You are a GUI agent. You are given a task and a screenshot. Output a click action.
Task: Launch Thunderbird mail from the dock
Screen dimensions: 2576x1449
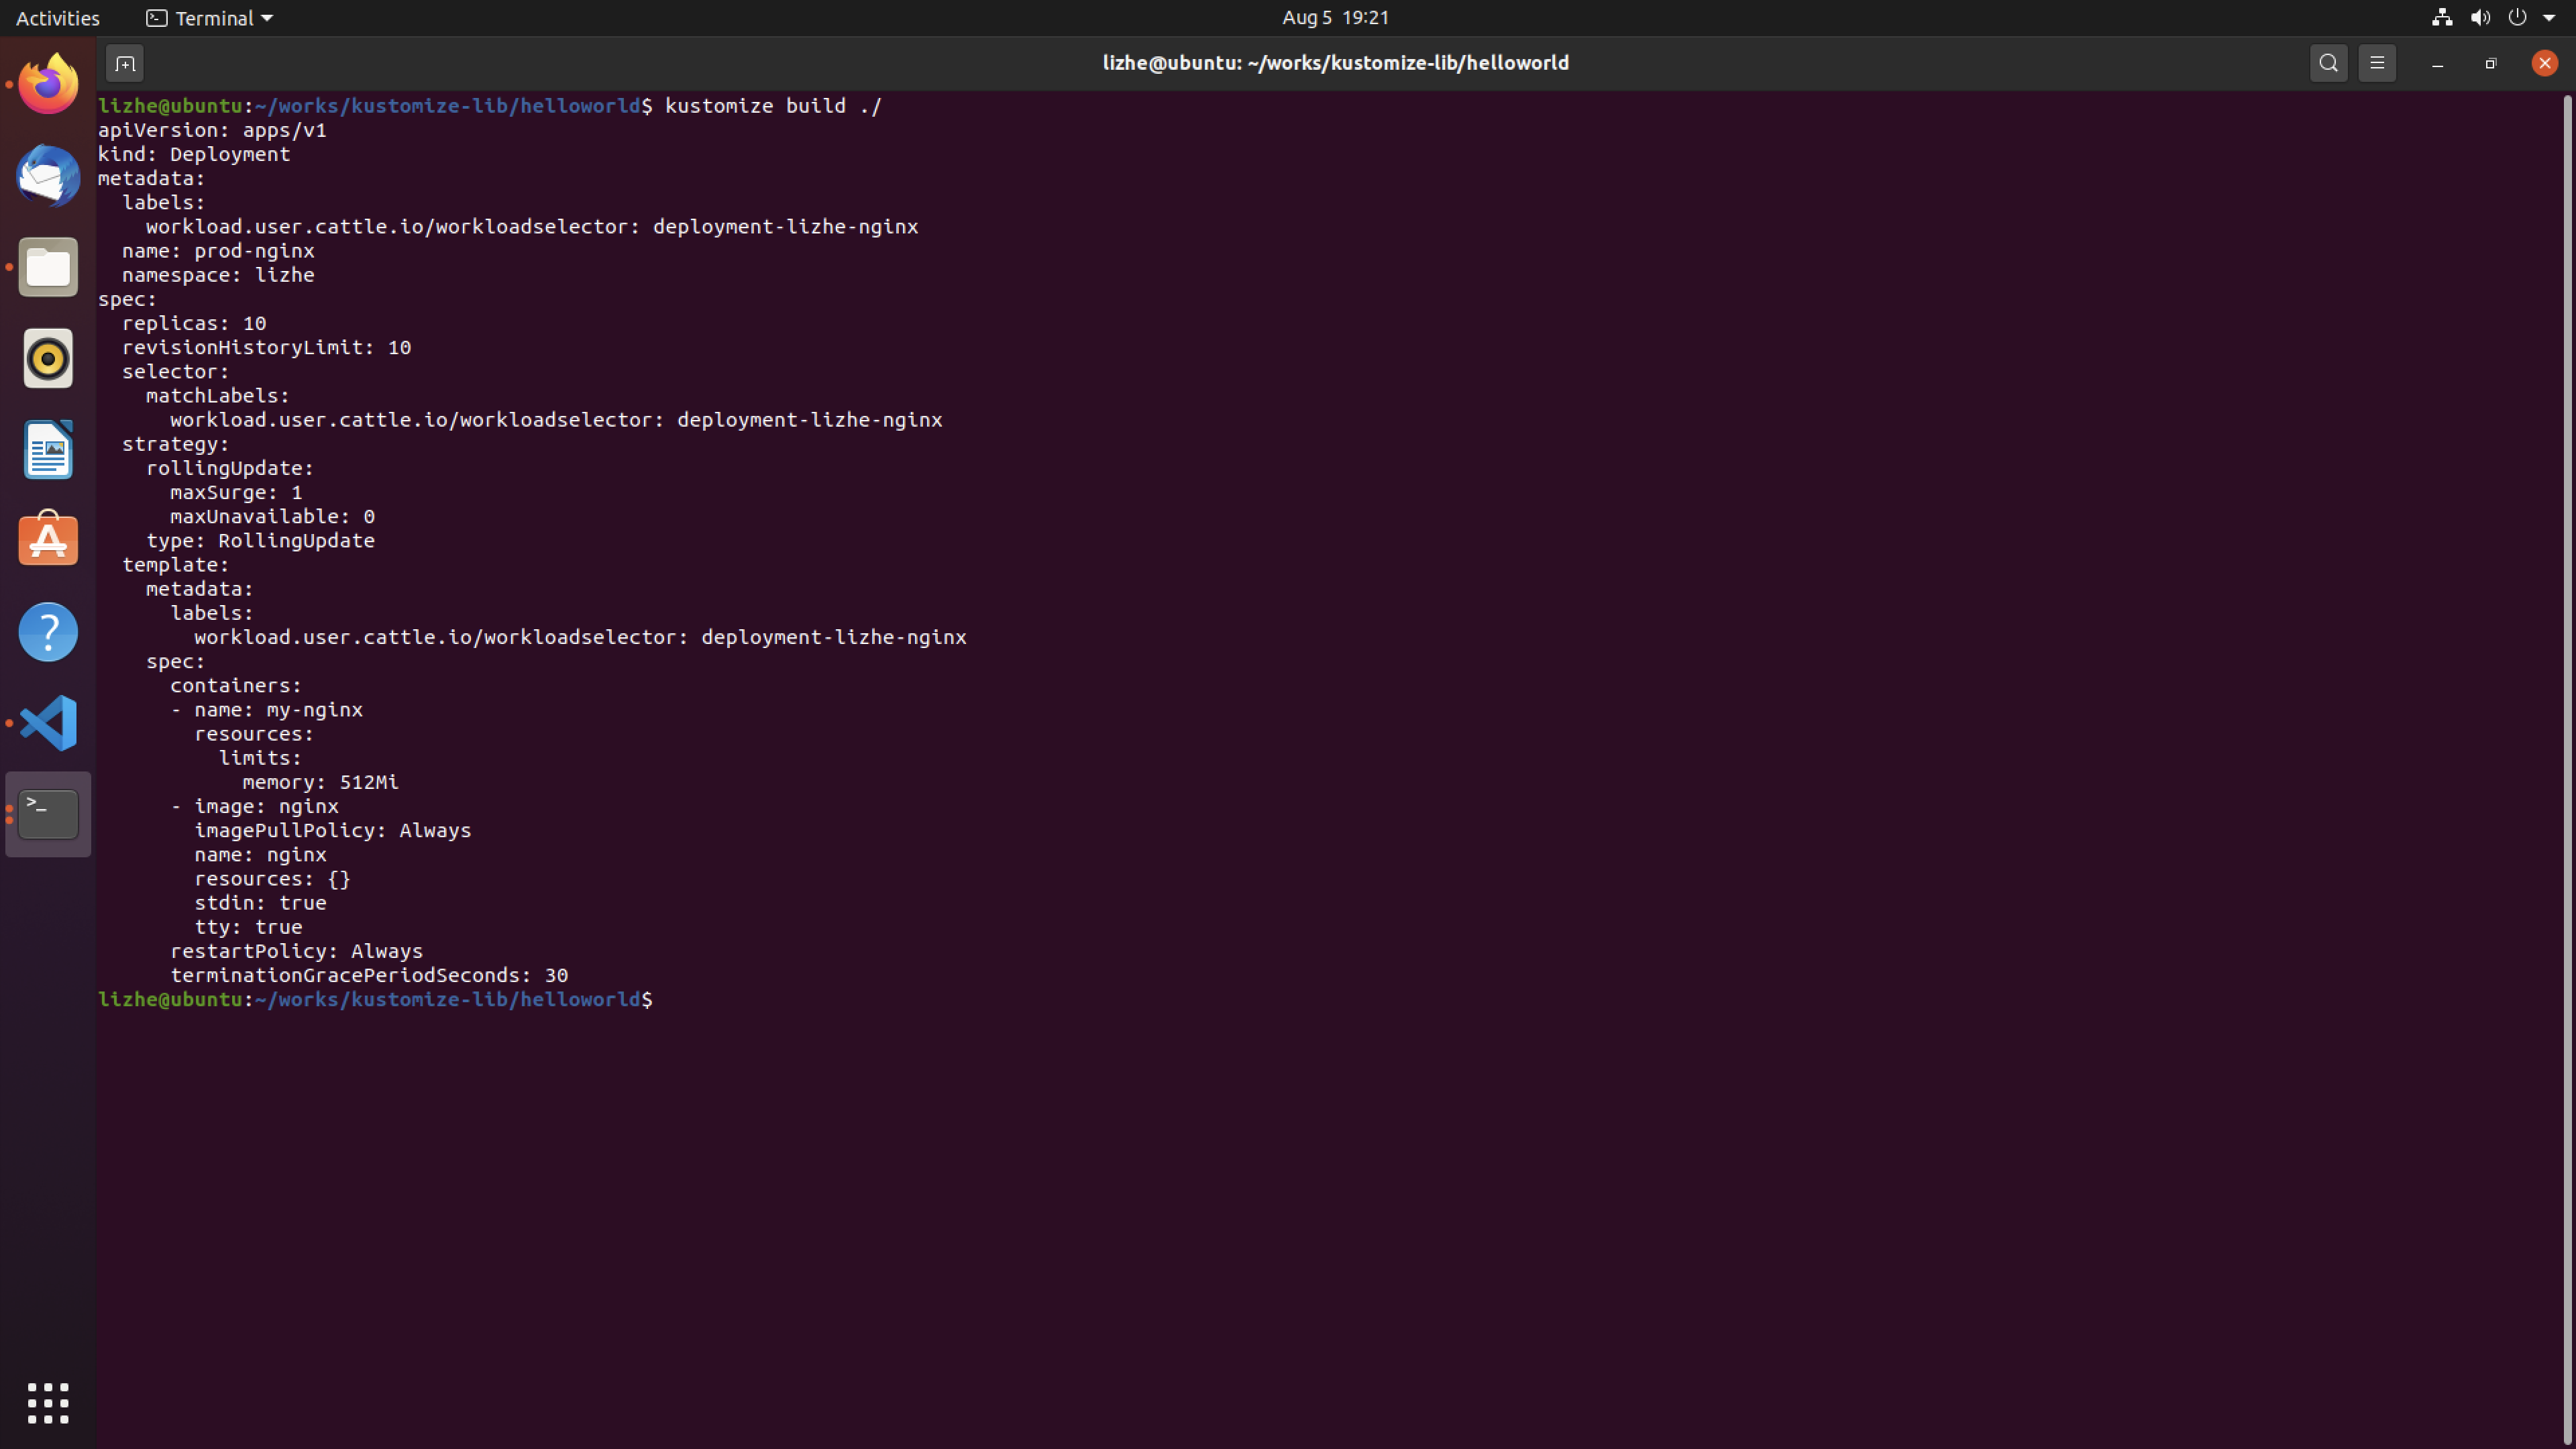pyautogui.click(x=48, y=175)
